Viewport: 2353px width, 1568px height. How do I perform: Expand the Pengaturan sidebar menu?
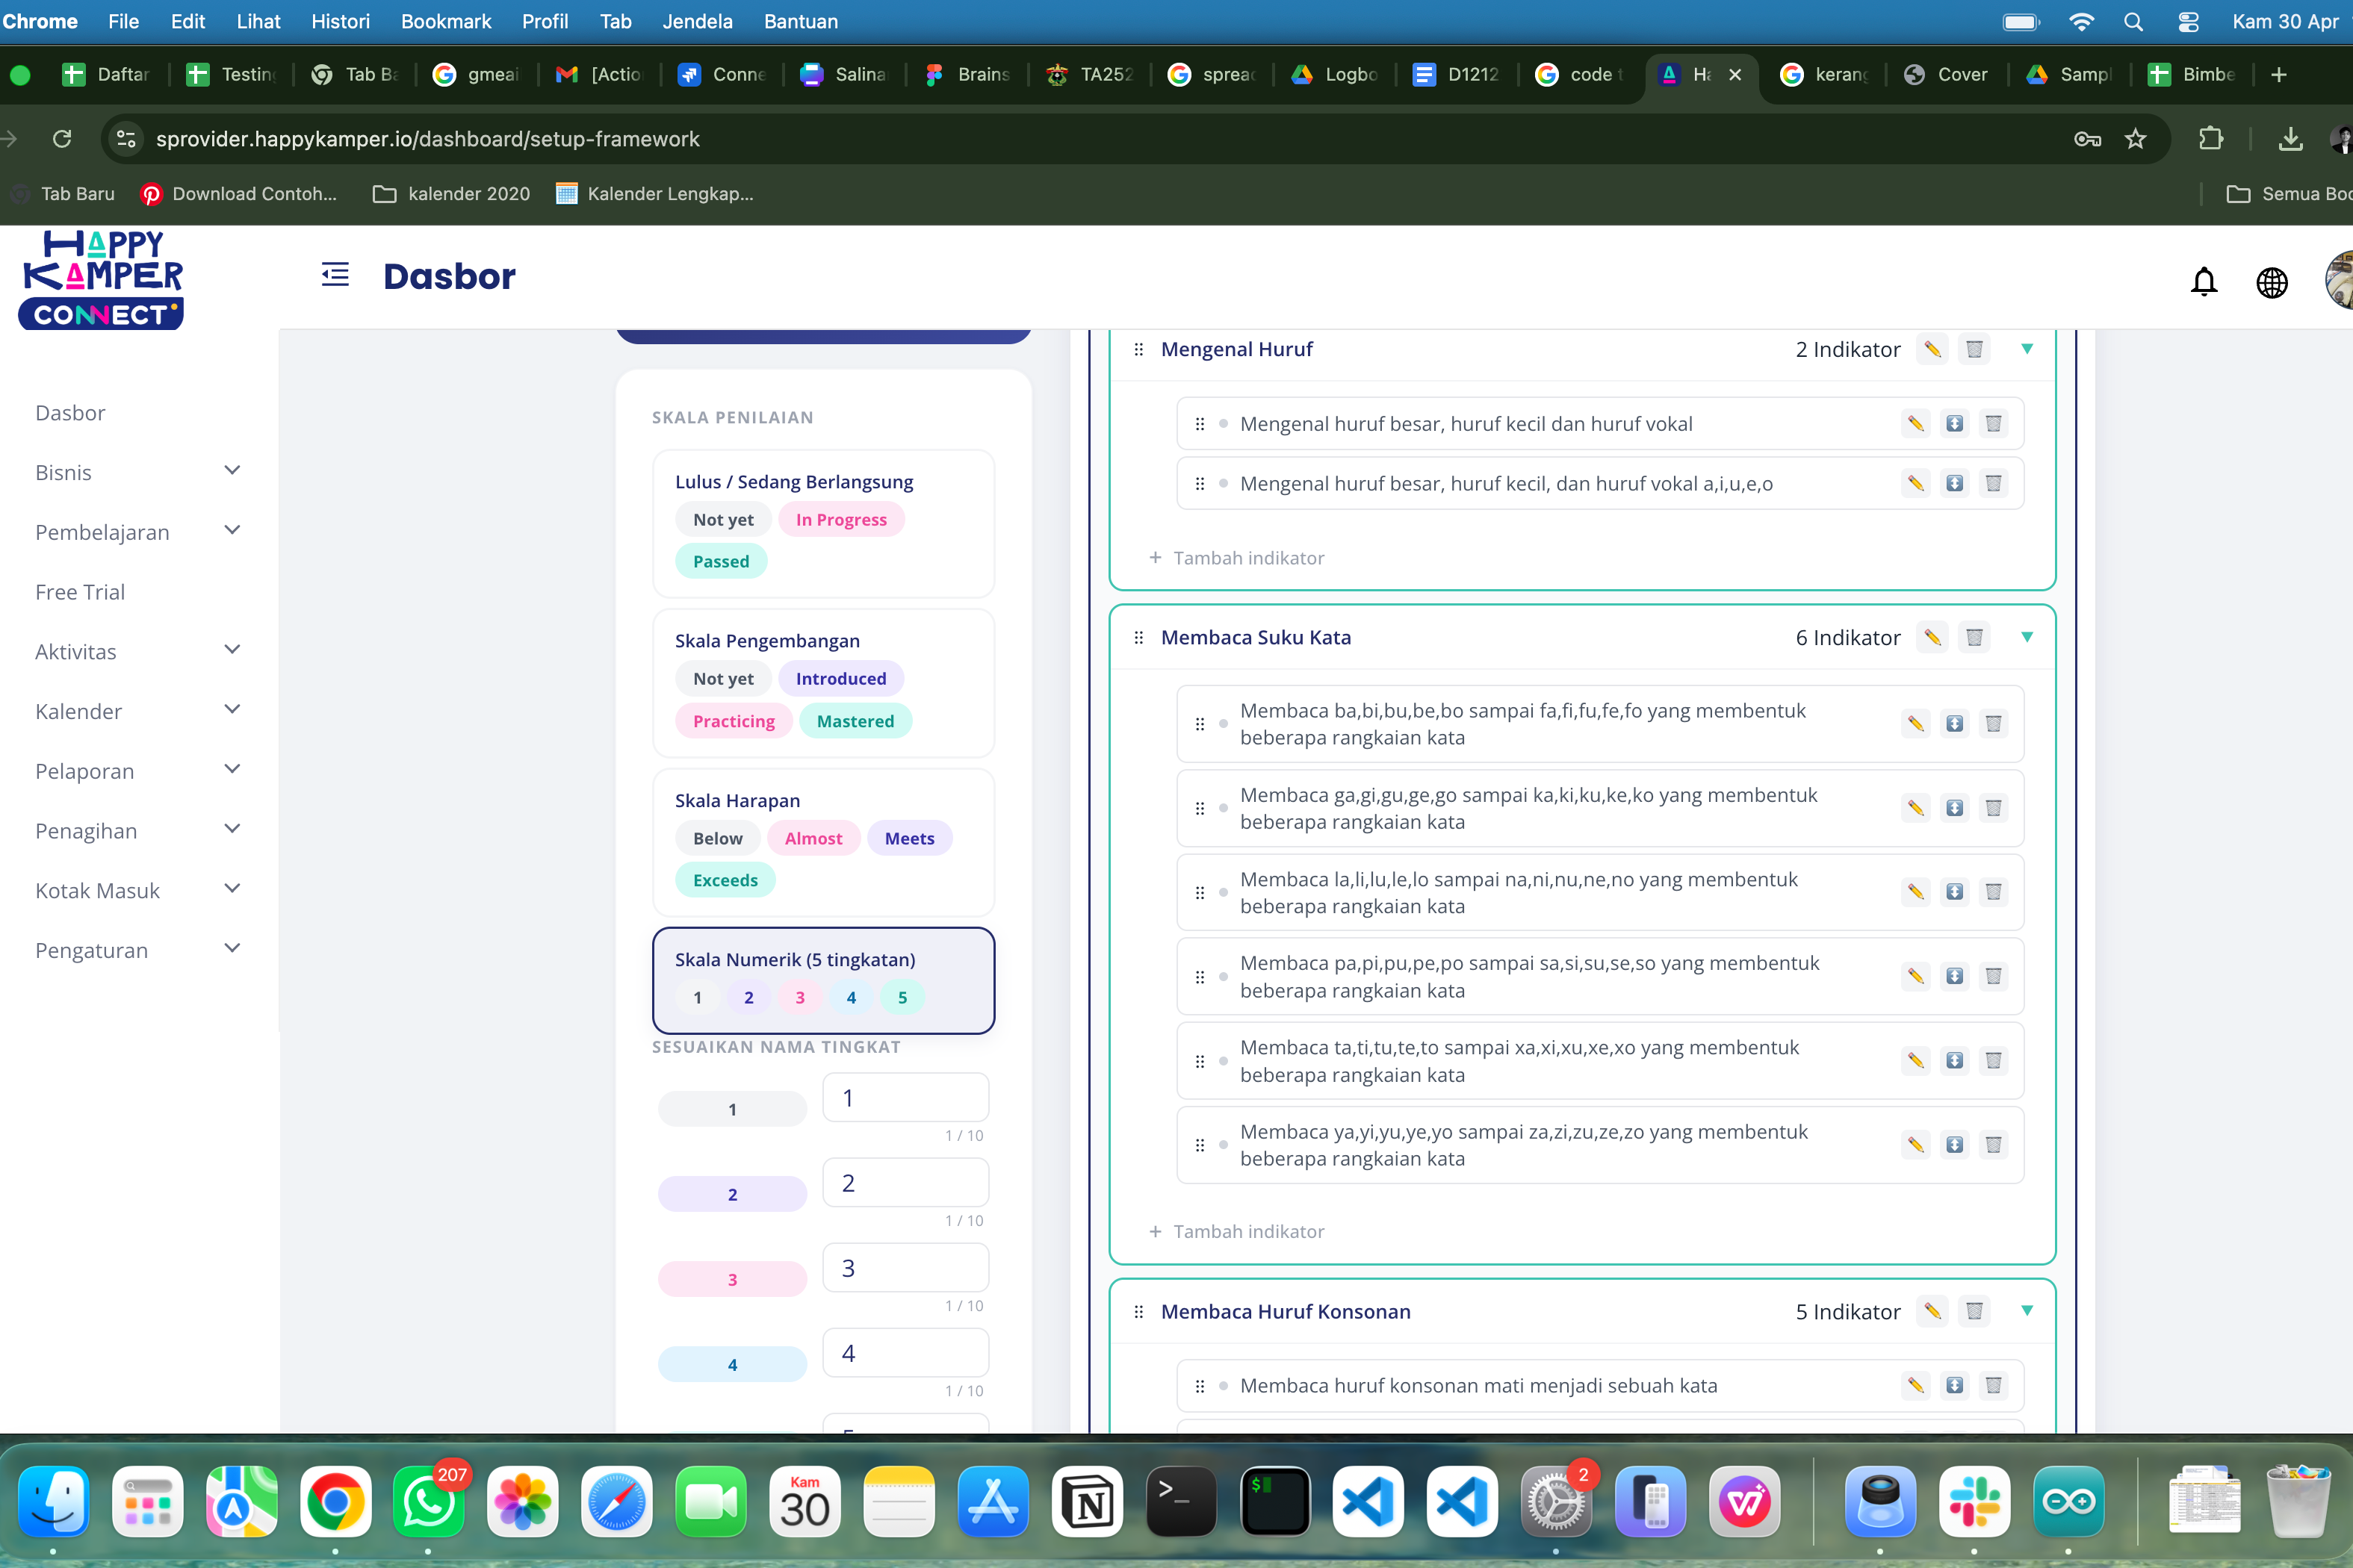click(x=232, y=949)
